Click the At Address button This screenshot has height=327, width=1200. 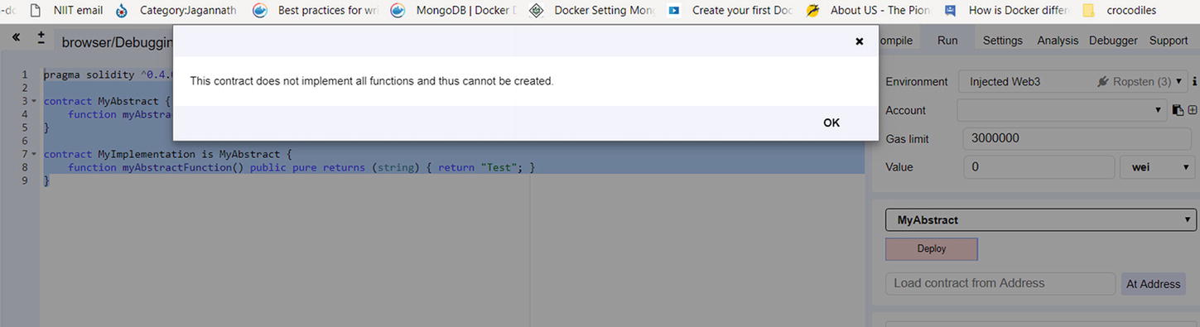(1153, 284)
